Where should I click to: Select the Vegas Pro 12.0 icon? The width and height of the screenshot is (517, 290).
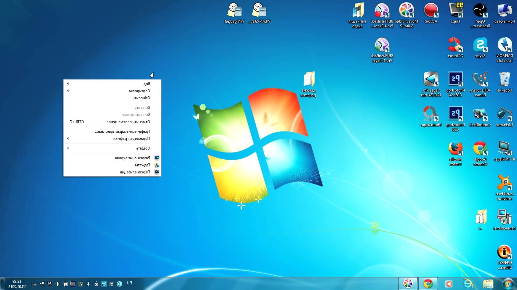(x=431, y=84)
